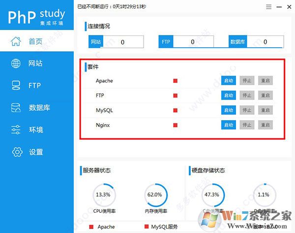Image resolution: width=295 pixels, height=233 pixels.
Task: Click the MySQL name in 套件 list
Action: coord(104,110)
